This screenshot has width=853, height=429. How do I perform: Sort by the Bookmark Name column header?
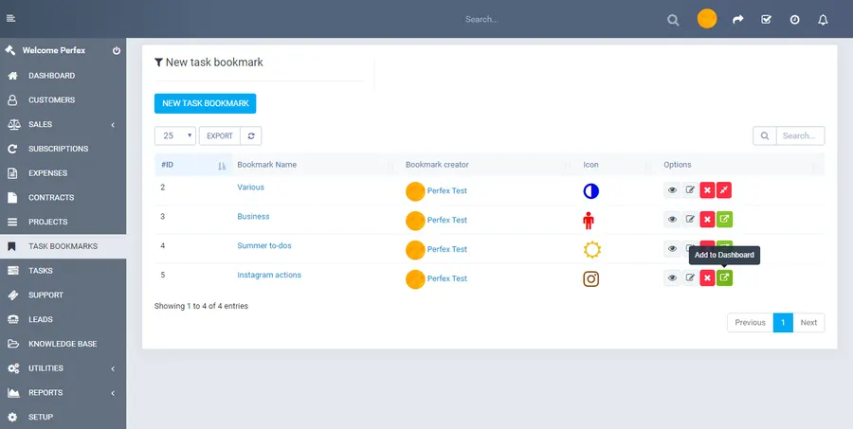click(267, 165)
